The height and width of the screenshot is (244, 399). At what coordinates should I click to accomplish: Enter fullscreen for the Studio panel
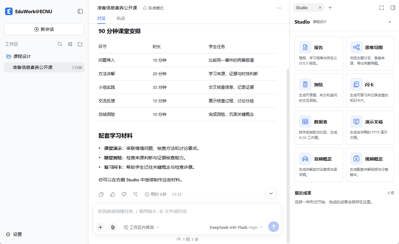point(381,8)
